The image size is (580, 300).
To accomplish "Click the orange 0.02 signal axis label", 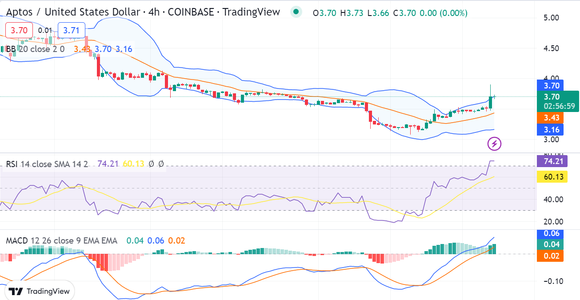I will click(x=550, y=256).
